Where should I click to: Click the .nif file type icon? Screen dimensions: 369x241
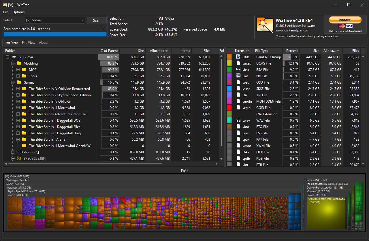click(x=238, y=76)
